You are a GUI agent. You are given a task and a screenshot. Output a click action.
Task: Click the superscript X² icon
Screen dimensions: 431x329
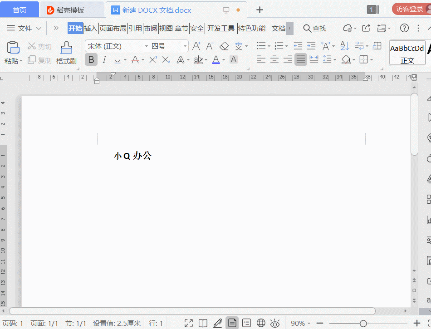click(x=153, y=59)
